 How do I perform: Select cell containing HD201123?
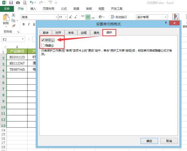point(17,57)
